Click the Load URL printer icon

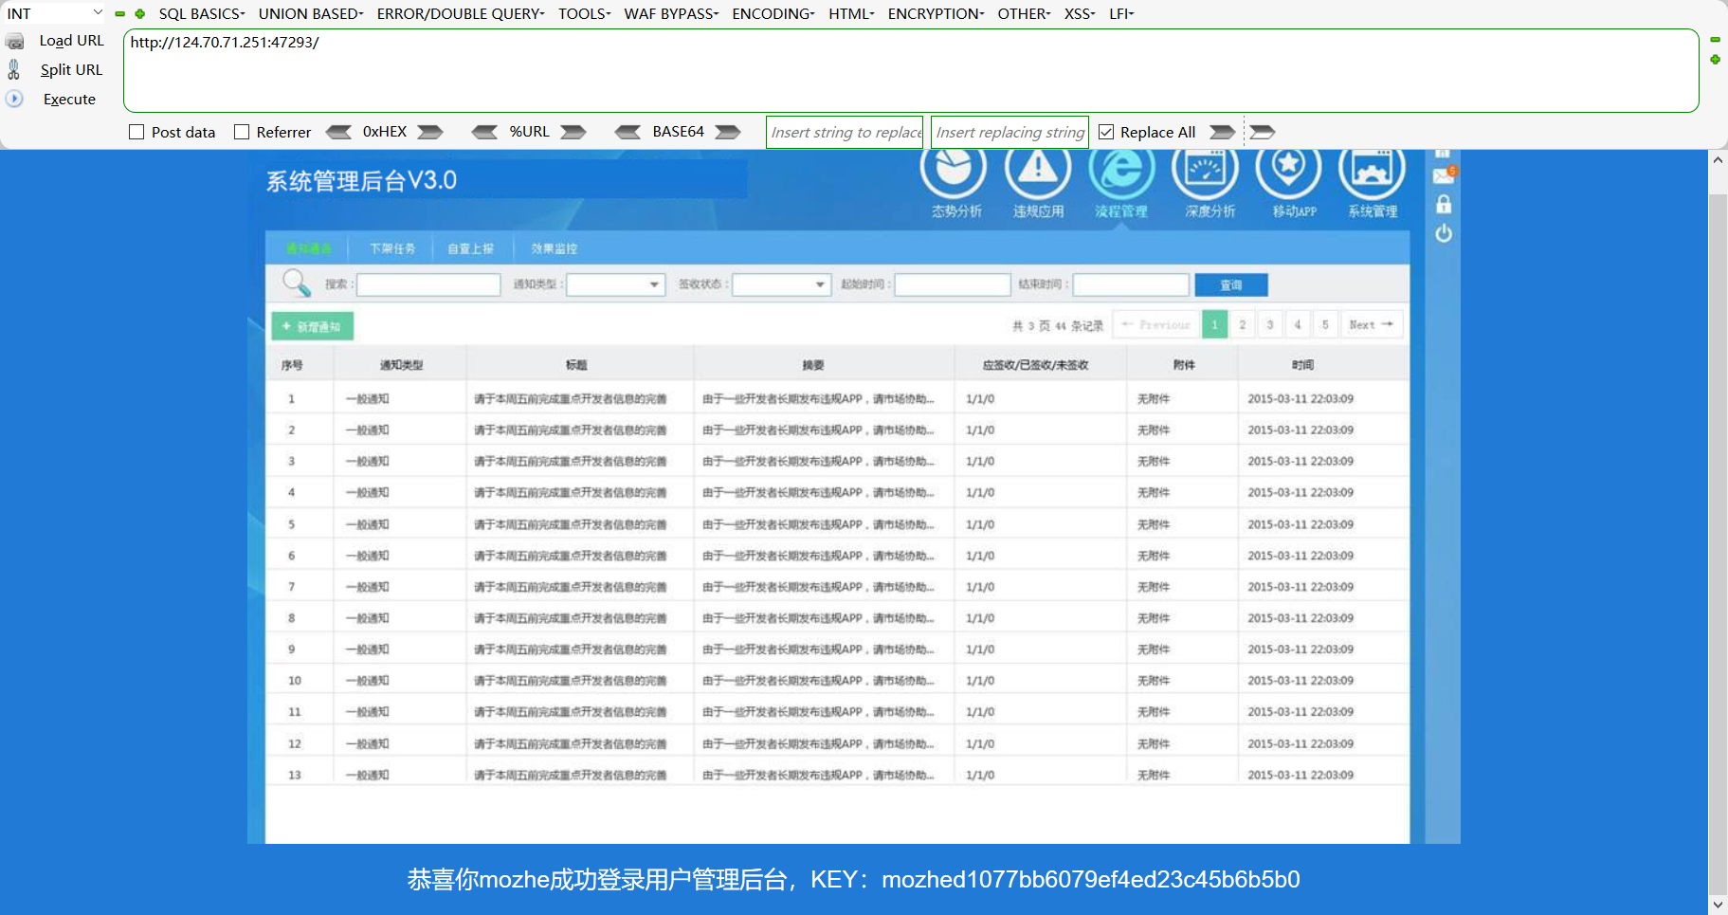(15, 42)
